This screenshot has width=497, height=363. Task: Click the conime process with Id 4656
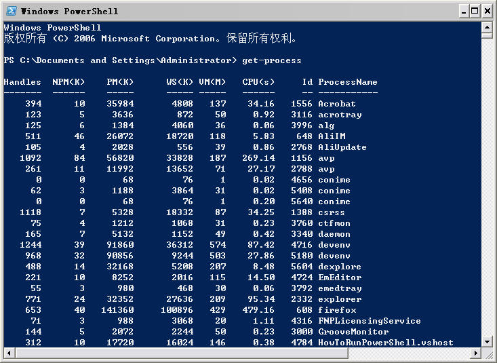(x=334, y=180)
